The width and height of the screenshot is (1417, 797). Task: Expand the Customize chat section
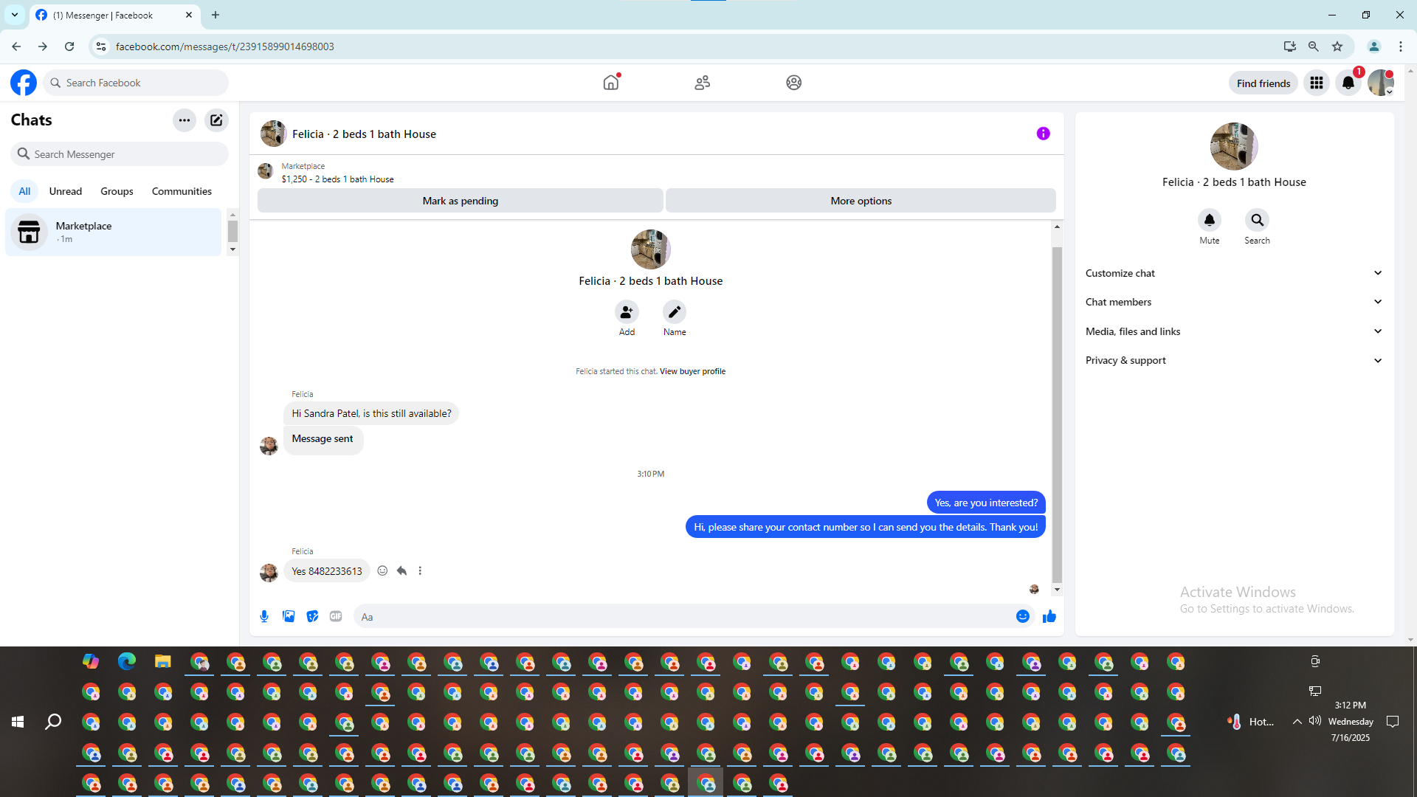tap(1234, 273)
